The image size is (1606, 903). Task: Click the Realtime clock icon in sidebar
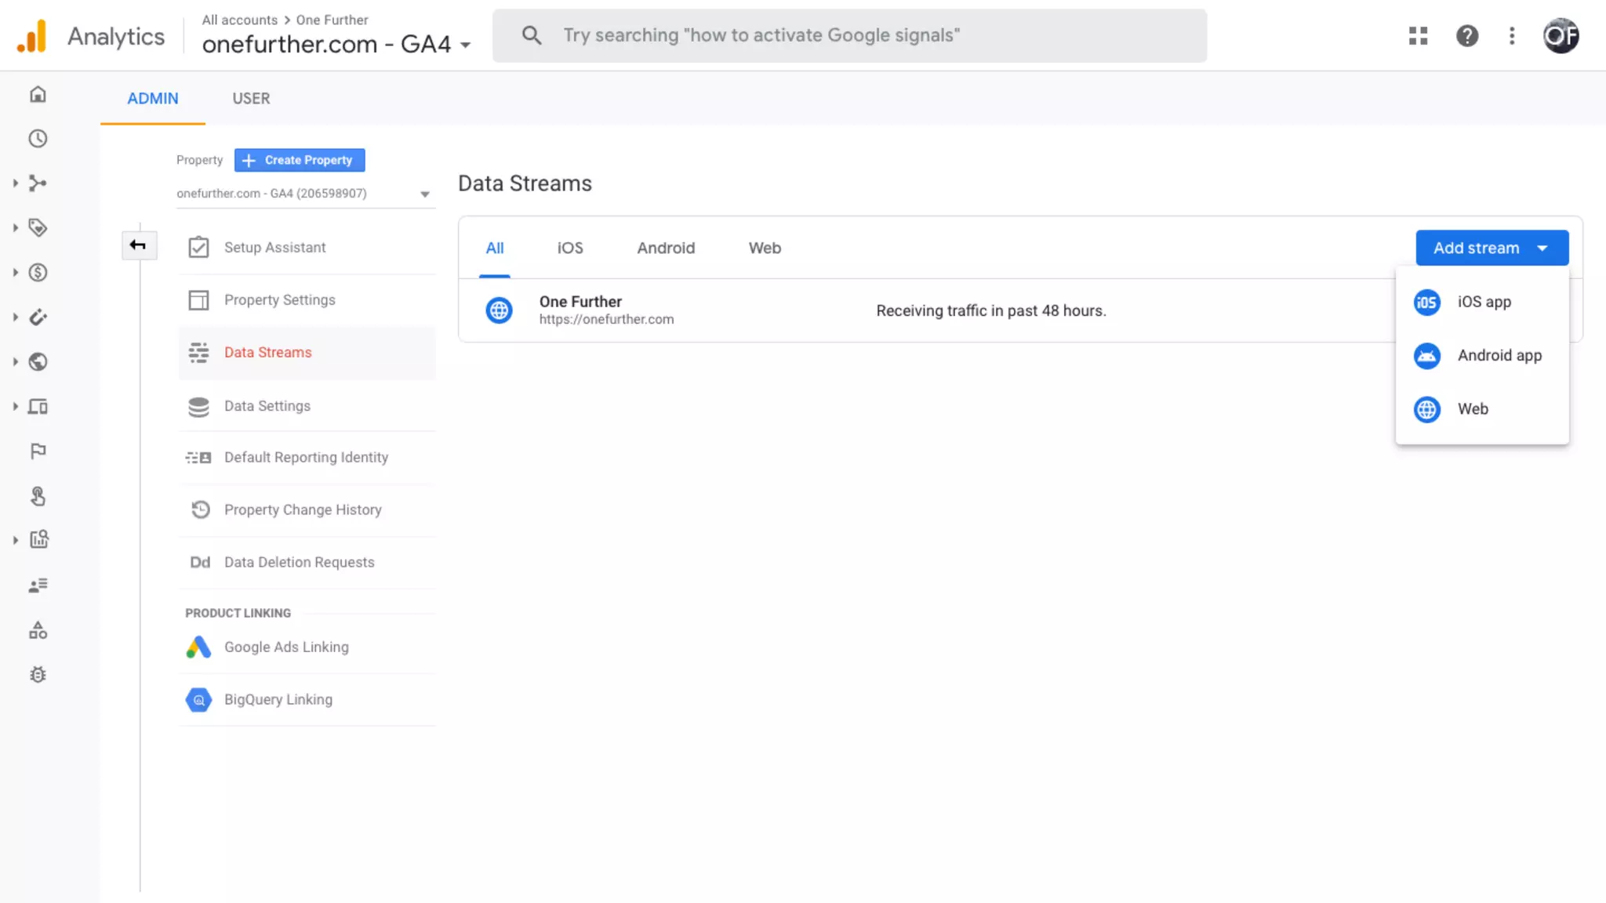[x=38, y=139]
